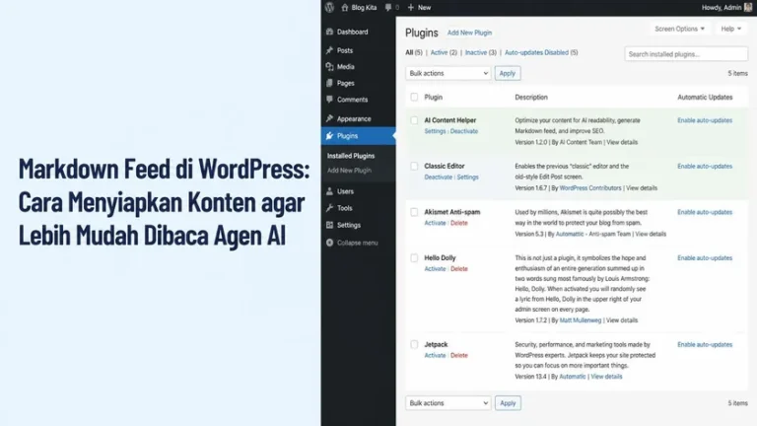The height and width of the screenshot is (426, 757).
Task: Check the Jetpack plugin checkbox
Action: (414, 344)
